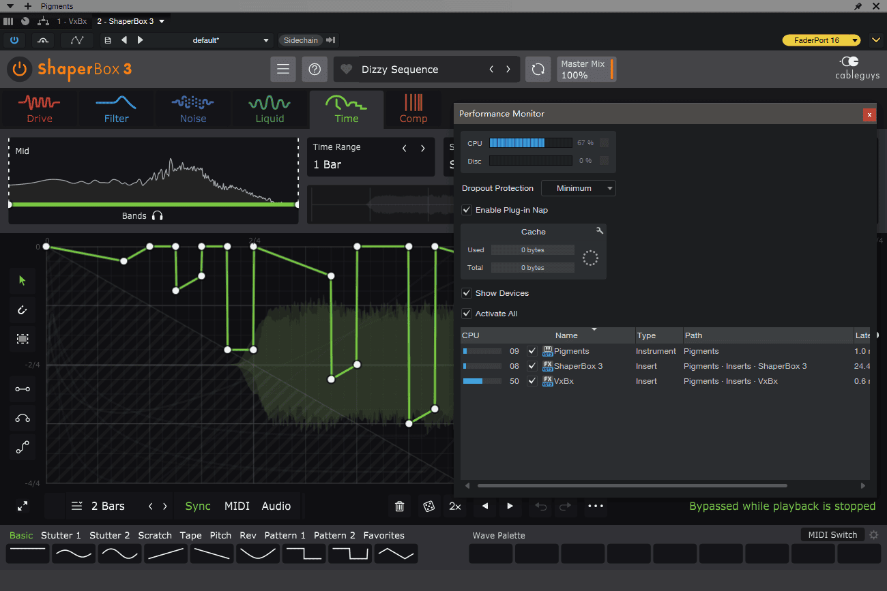Select the S-curve segment tool
This screenshot has width=887, height=591.
(x=23, y=447)
